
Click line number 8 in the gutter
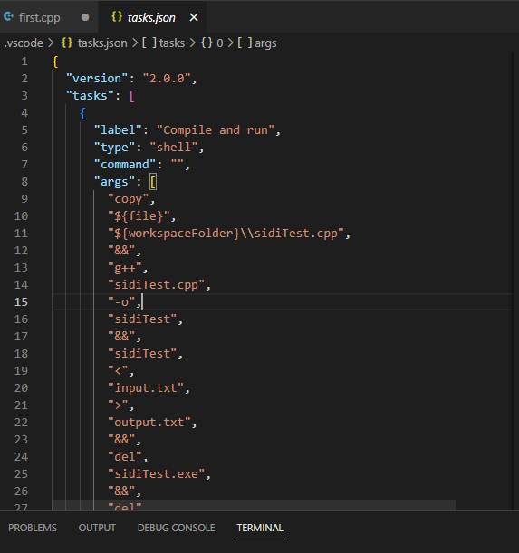[x=24, y=182]
